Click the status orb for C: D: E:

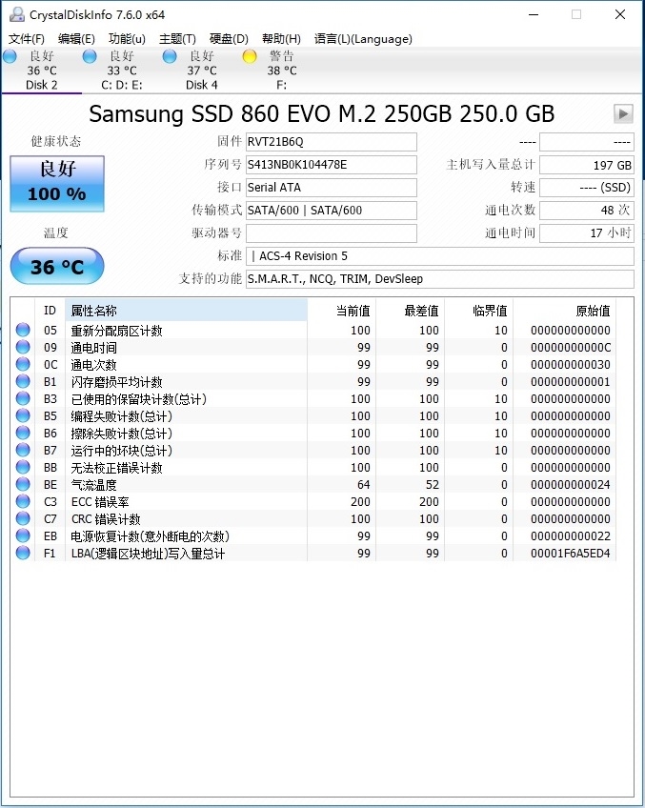tap(90, 57)
